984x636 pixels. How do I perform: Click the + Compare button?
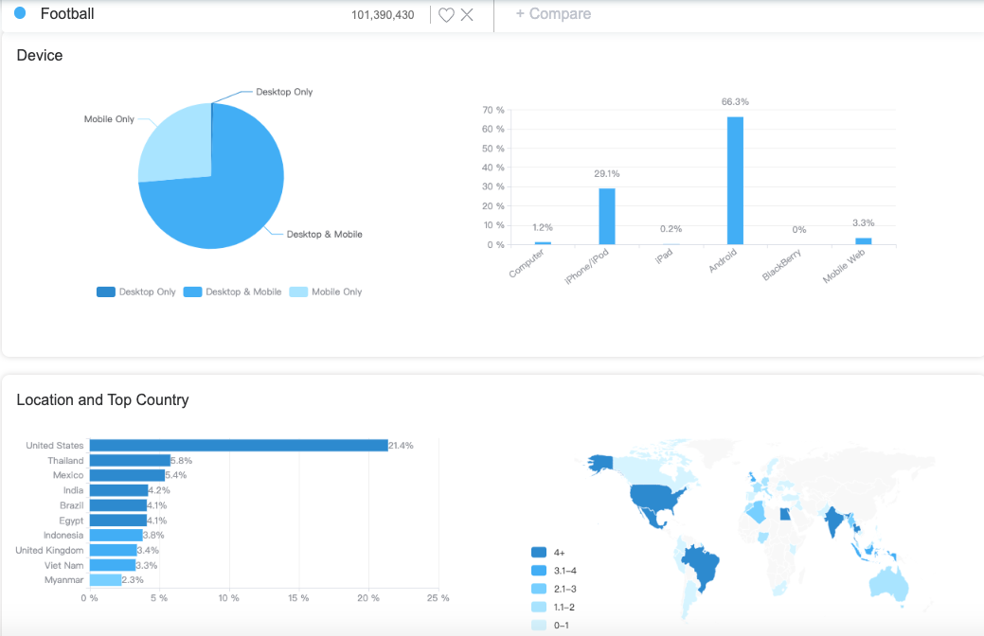click(553, 14)
